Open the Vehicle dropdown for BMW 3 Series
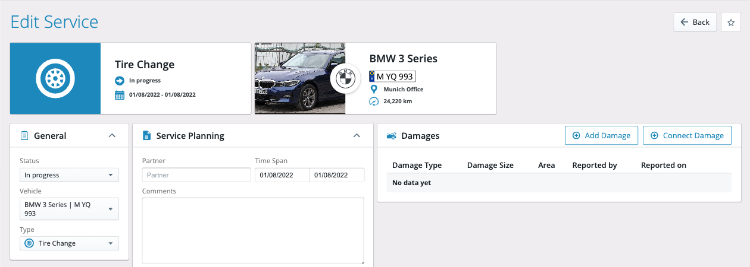The image size is (750, 267). 69,209
